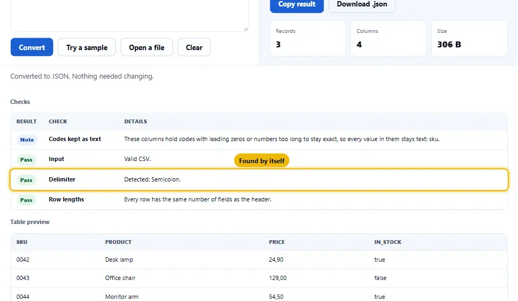This screenshot has height=301, width=518.
Task: Clear the input area
Action: pos(194,47)
